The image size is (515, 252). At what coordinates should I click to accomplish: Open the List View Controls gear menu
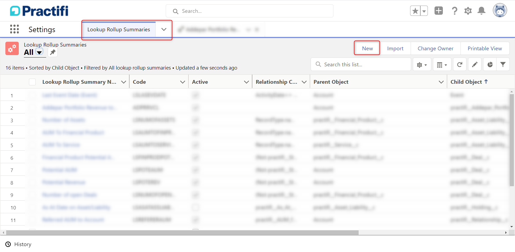[422, 64]
